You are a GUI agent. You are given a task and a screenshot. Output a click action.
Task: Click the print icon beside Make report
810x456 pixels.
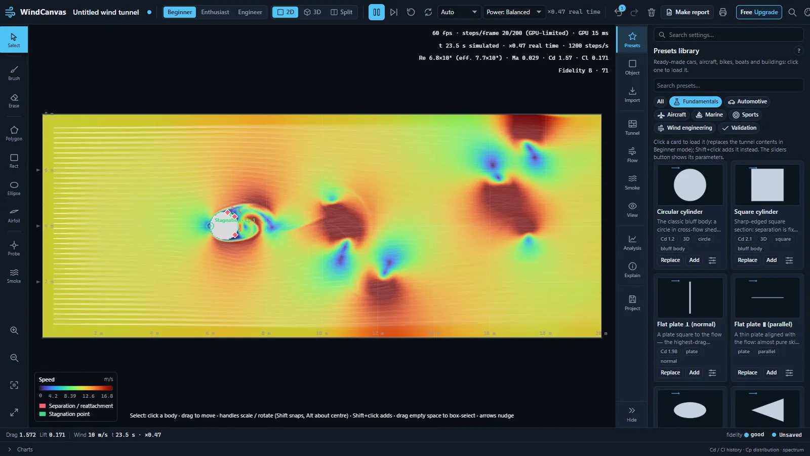(x=723, y=12)
